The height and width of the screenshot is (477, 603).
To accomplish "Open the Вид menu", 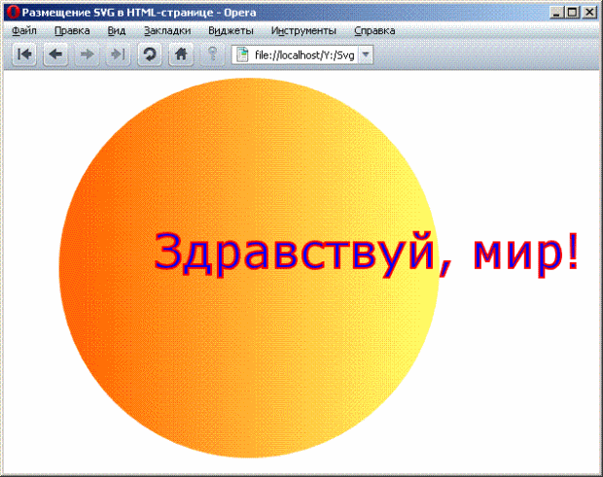I will [x=117, y=31].
